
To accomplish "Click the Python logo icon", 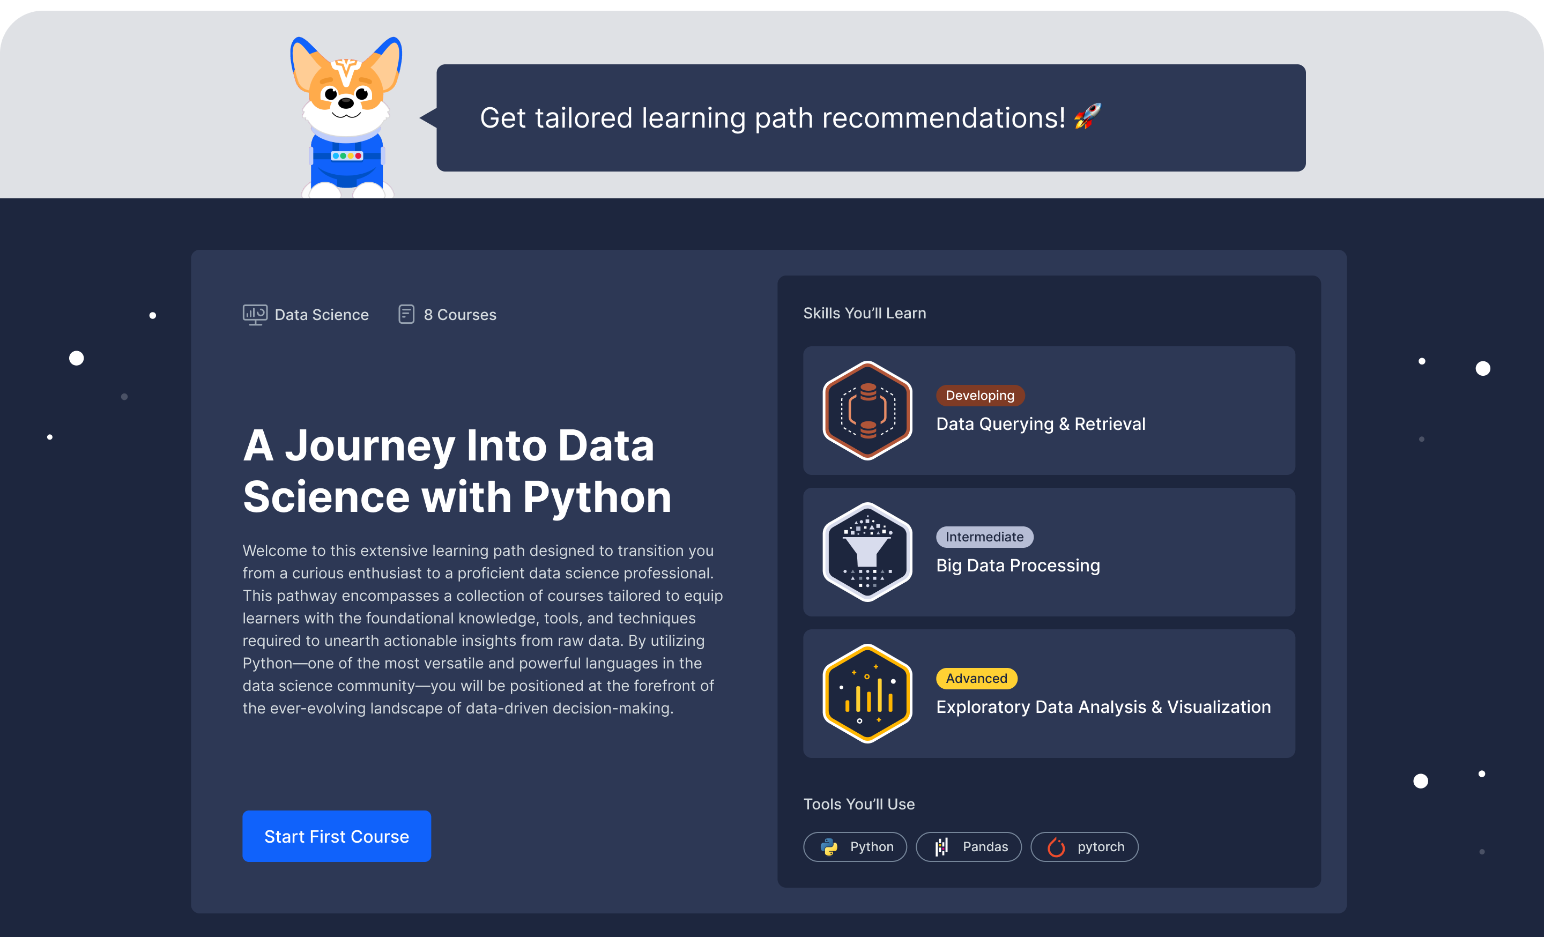I will [829, 847].
